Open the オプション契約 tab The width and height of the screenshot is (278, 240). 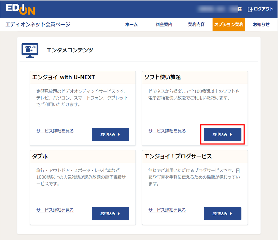click(228, 24)
